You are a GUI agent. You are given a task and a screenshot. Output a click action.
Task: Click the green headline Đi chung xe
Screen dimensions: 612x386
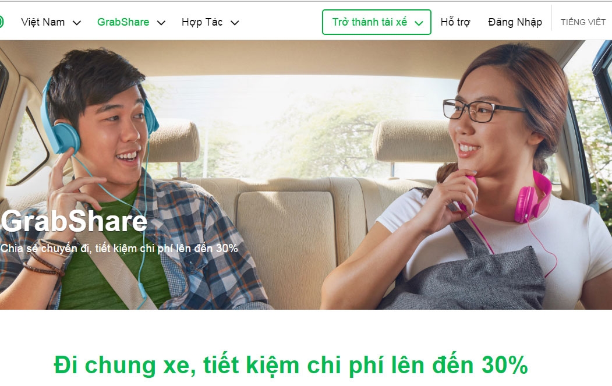pyautogui.click(x=291, y=365)
